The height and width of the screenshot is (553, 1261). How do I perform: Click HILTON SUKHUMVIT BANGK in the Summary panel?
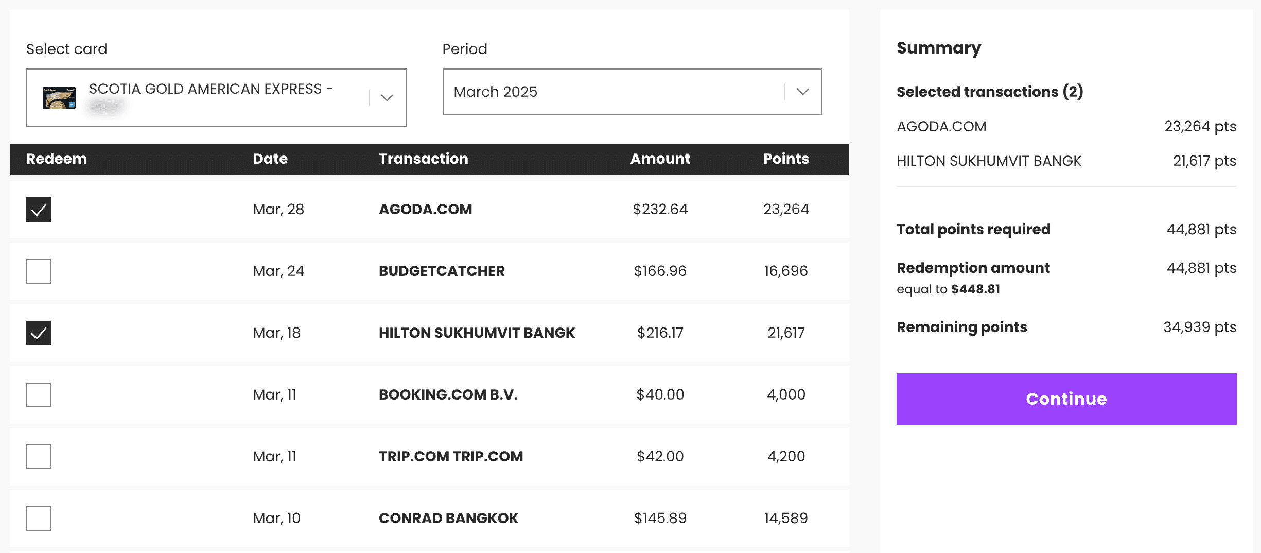(x=989, y=161)
